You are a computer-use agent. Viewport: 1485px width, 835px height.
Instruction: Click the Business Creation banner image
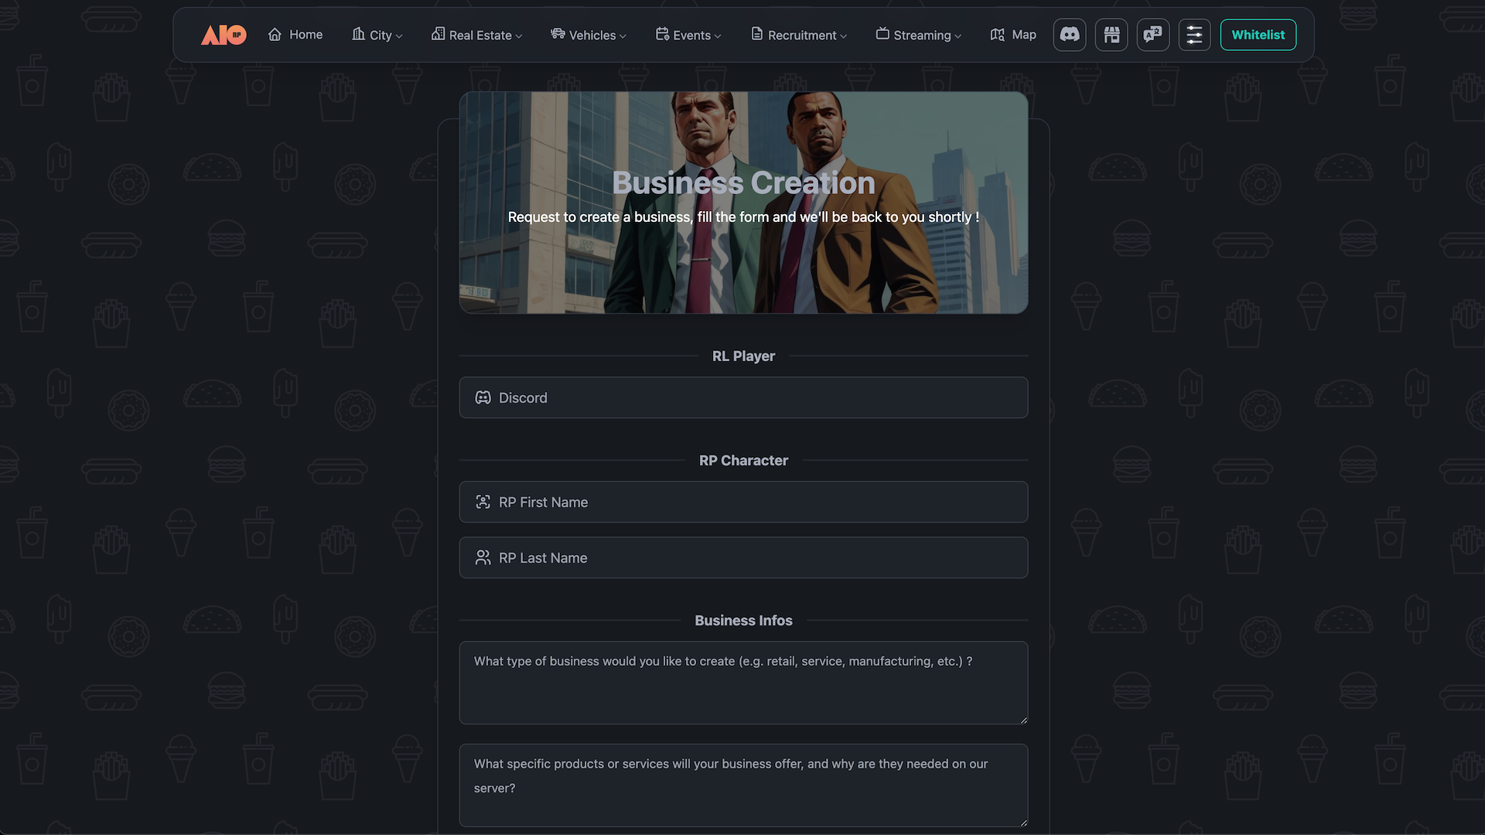click(742, 263)
